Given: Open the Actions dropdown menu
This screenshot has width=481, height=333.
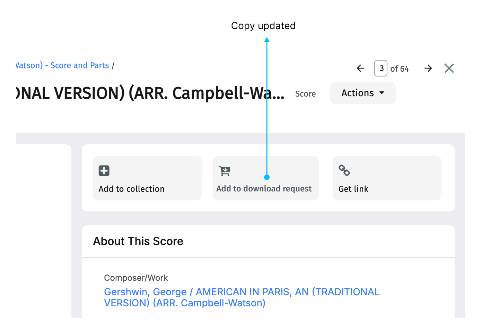Looking at the screenshot, I should 362,93.
